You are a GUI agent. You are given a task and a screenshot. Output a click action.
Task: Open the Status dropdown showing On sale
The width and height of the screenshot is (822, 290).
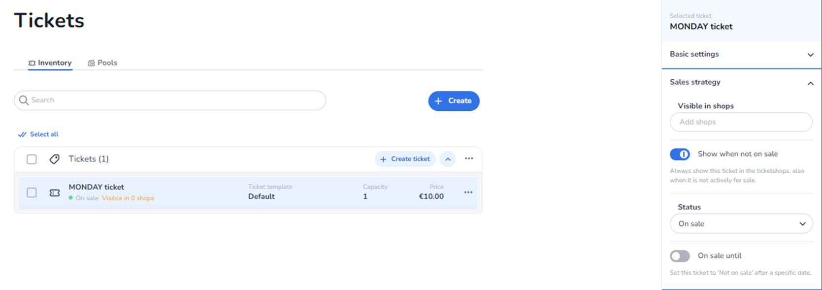[741, 224]
